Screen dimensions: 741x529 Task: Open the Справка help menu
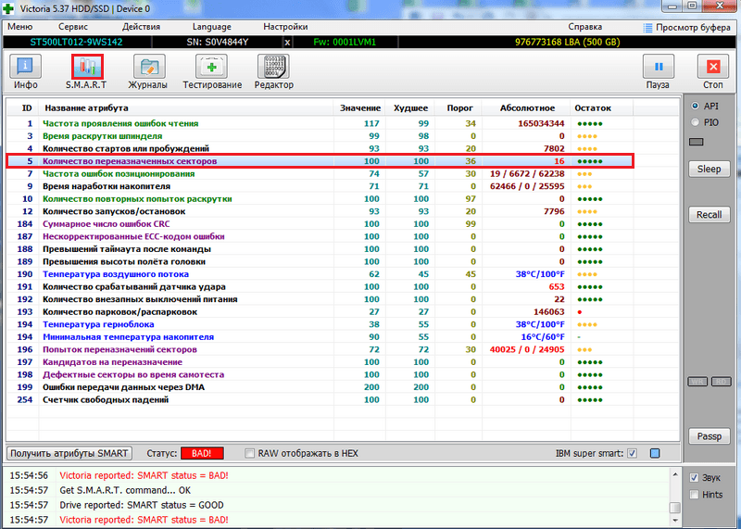click(x=585, y=27)
